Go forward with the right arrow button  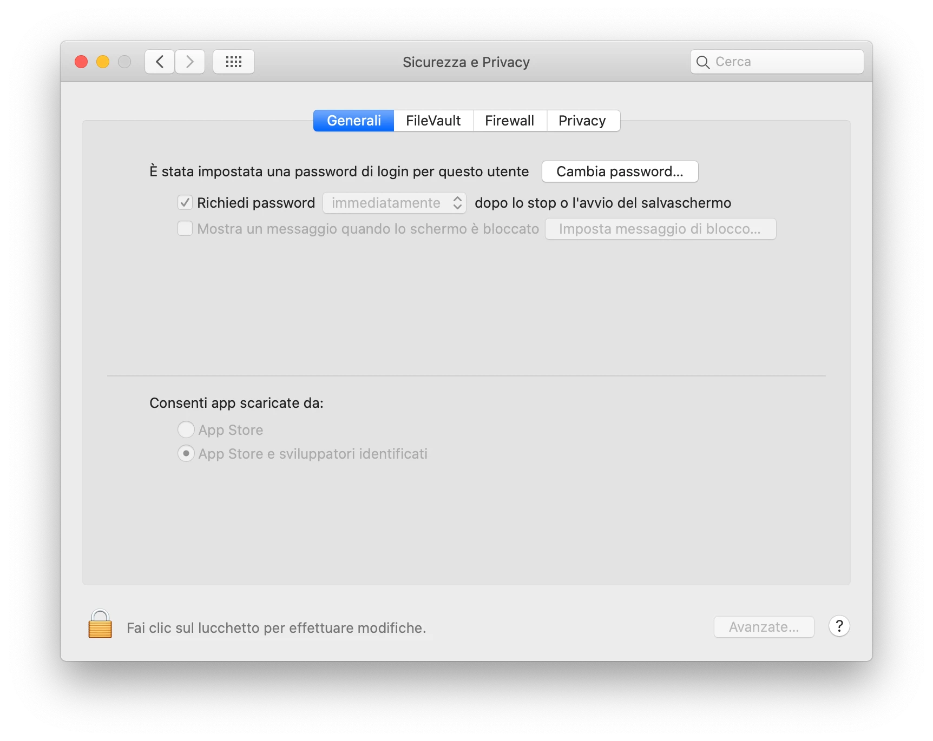tap(190, 62)
